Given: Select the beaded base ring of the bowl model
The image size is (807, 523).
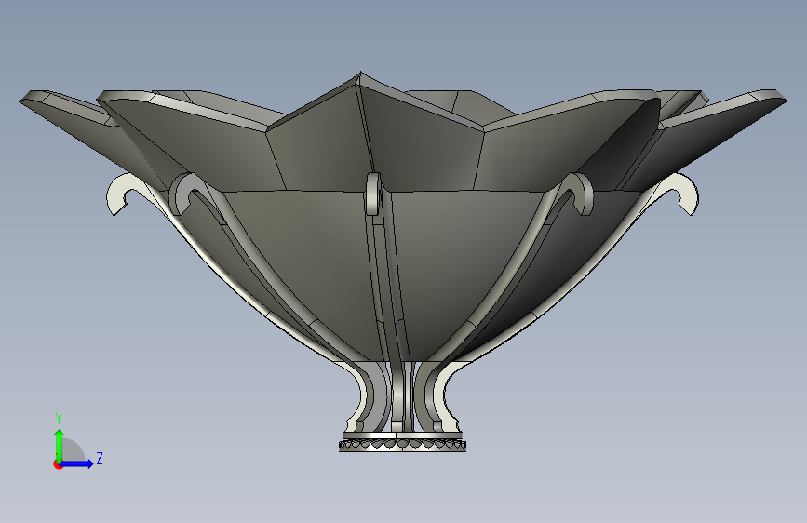Looking at the screenshot, I should [x=402, y=445].
